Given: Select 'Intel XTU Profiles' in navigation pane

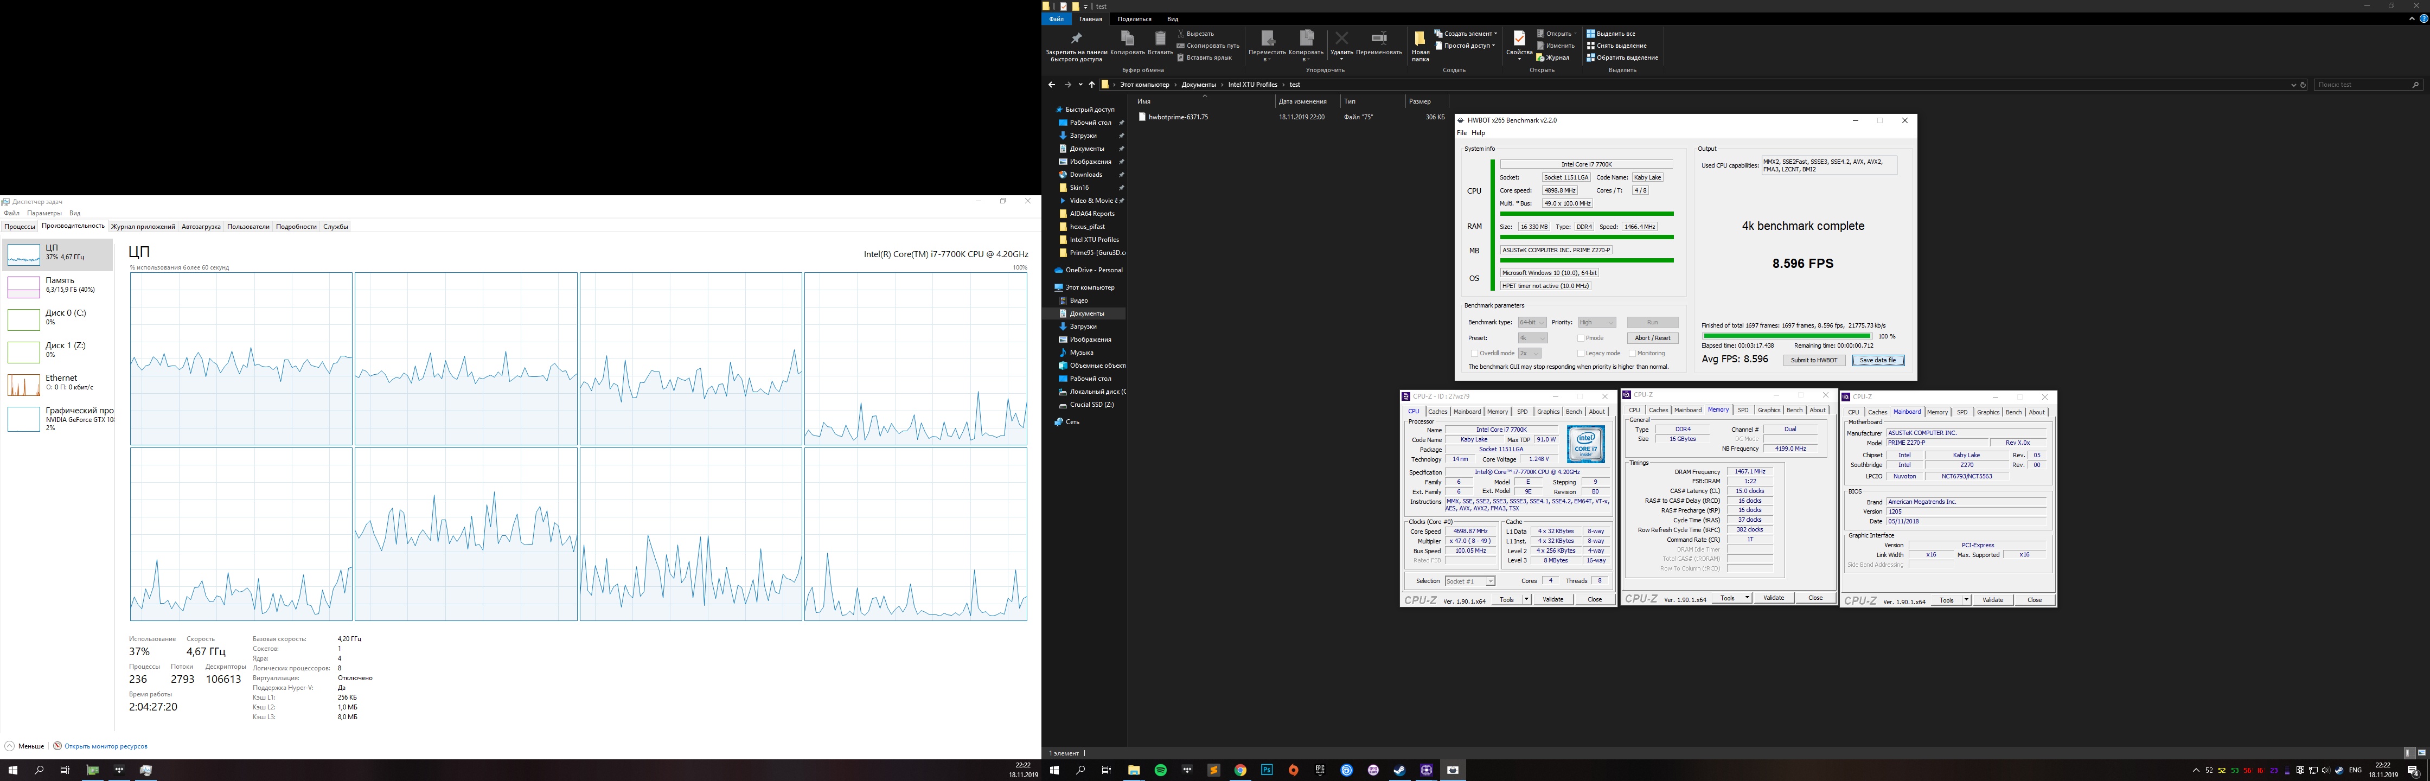Looking at the screenshot, I should point(1094,240).
